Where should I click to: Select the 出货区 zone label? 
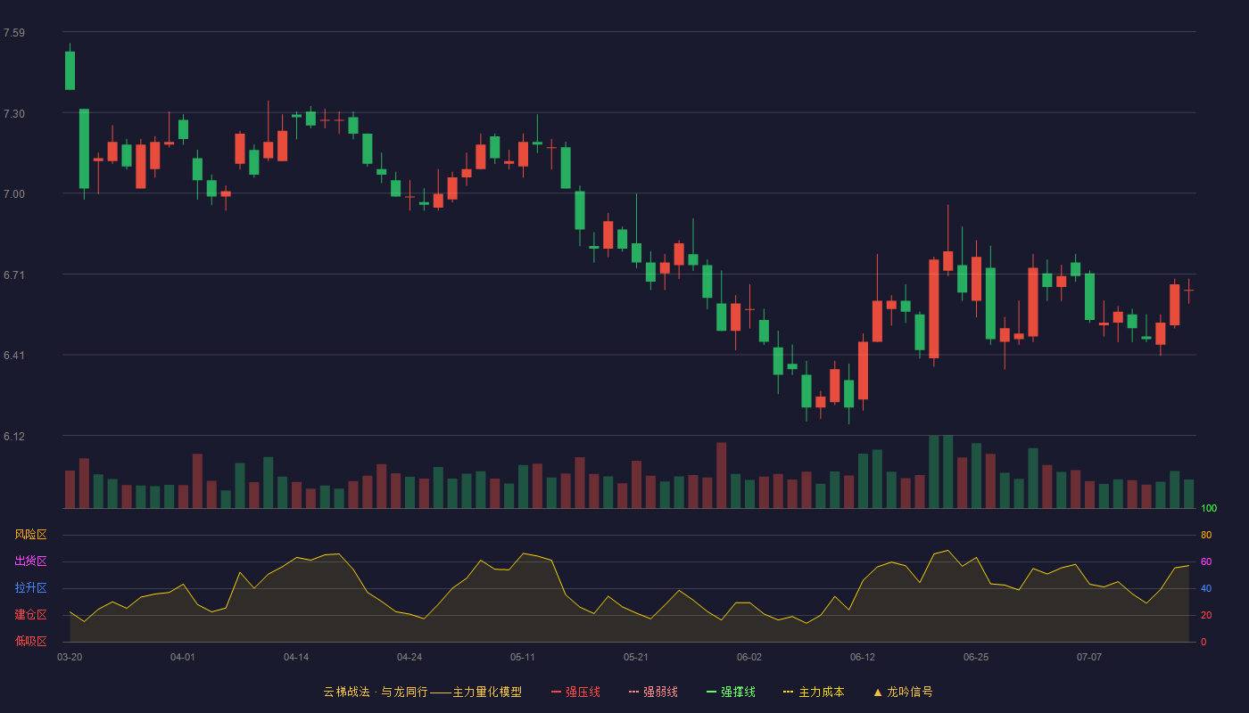(30, 561)
